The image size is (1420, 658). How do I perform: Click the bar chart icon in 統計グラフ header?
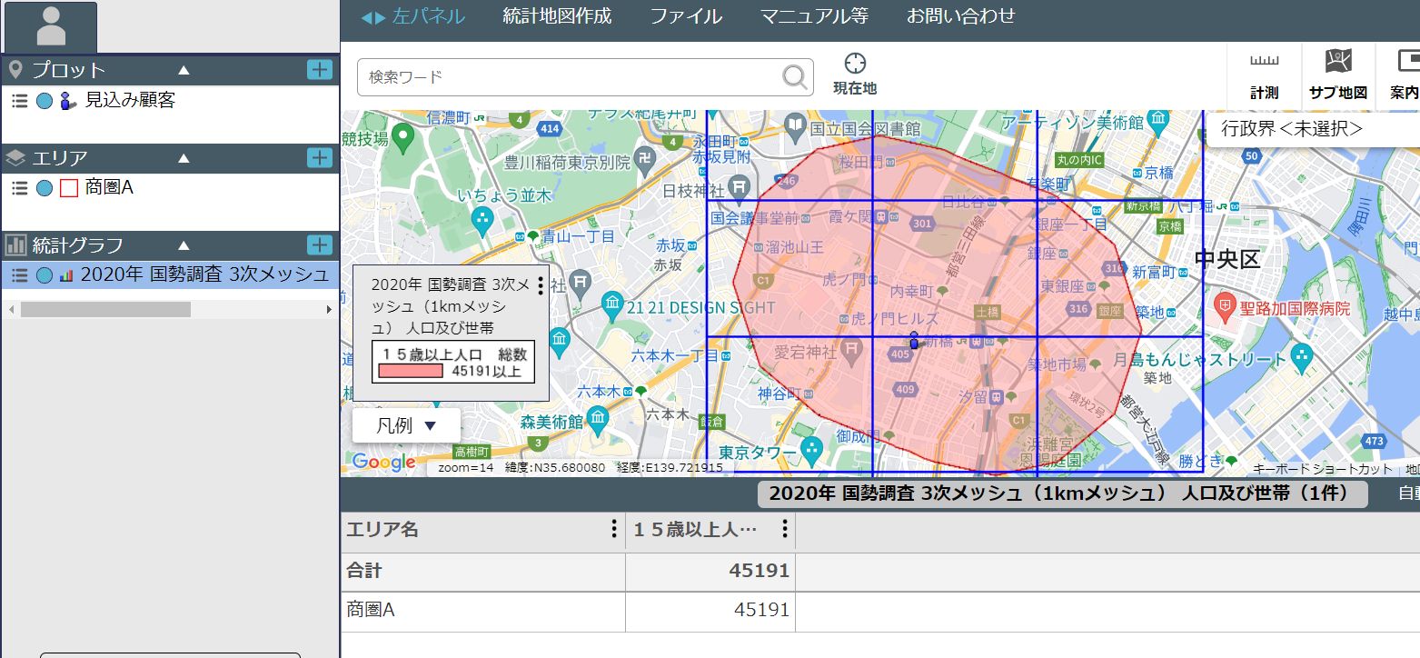(x=15, y=244)
